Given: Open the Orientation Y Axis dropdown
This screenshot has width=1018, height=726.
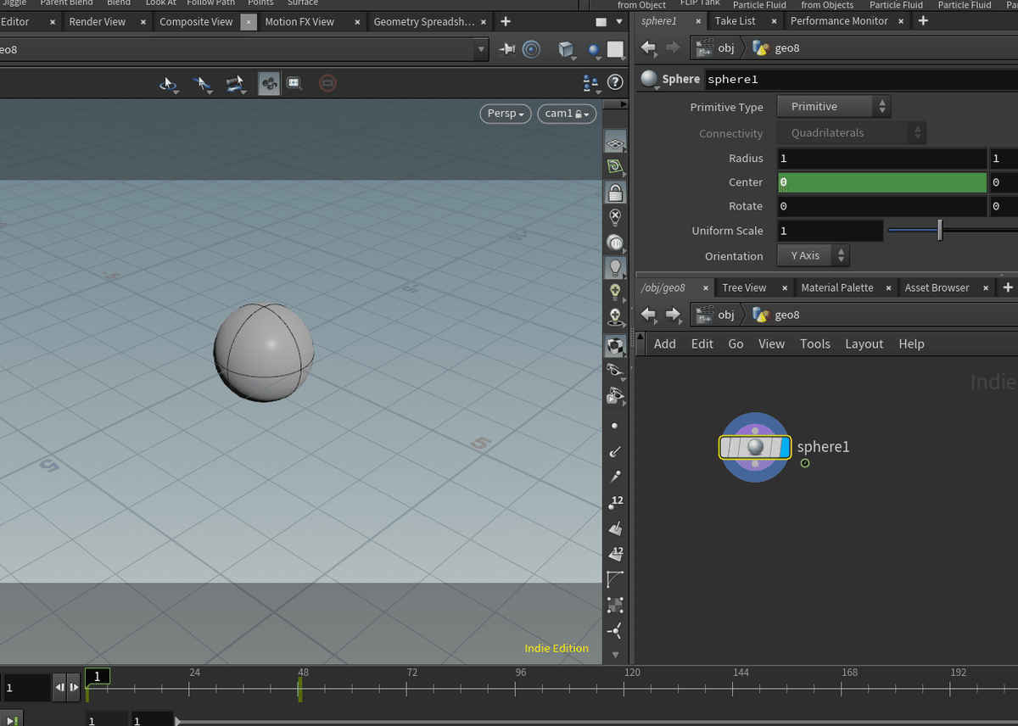Looking at the screenshot, I should click(813, 255).
